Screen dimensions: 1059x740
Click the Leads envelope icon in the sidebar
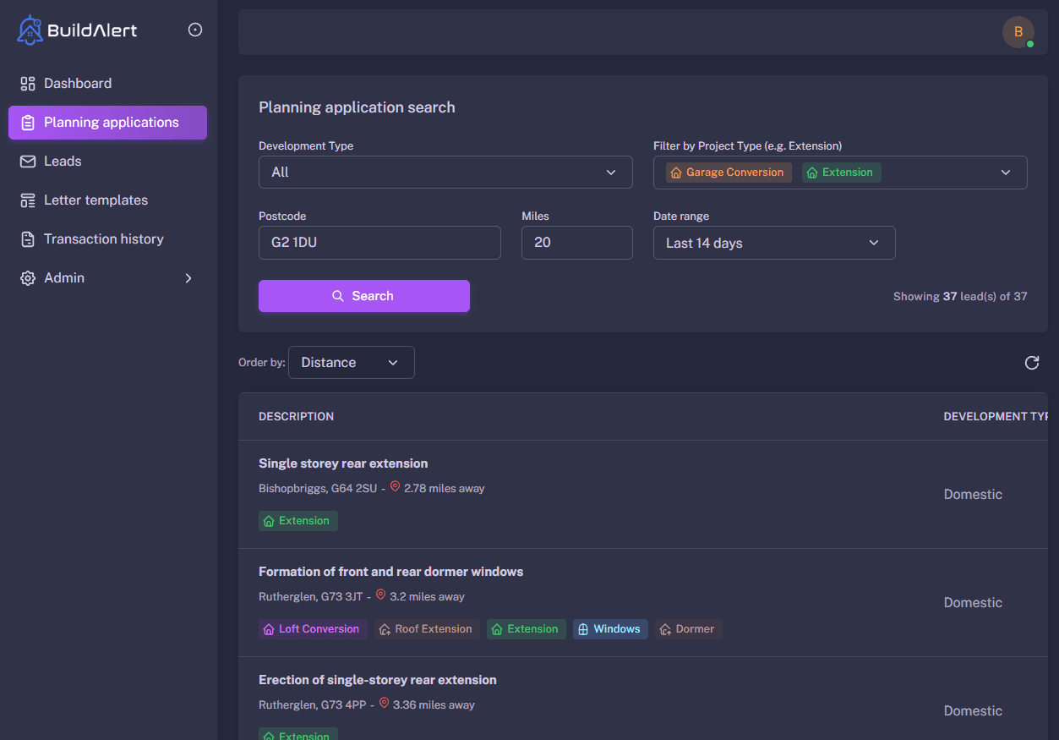(x=26, y=161)
